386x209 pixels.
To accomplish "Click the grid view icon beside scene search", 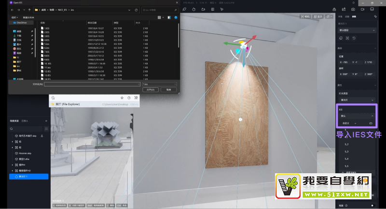I will 46,129.
